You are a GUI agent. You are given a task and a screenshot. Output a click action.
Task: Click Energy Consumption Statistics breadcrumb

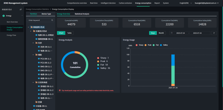(x=37, y=9)
